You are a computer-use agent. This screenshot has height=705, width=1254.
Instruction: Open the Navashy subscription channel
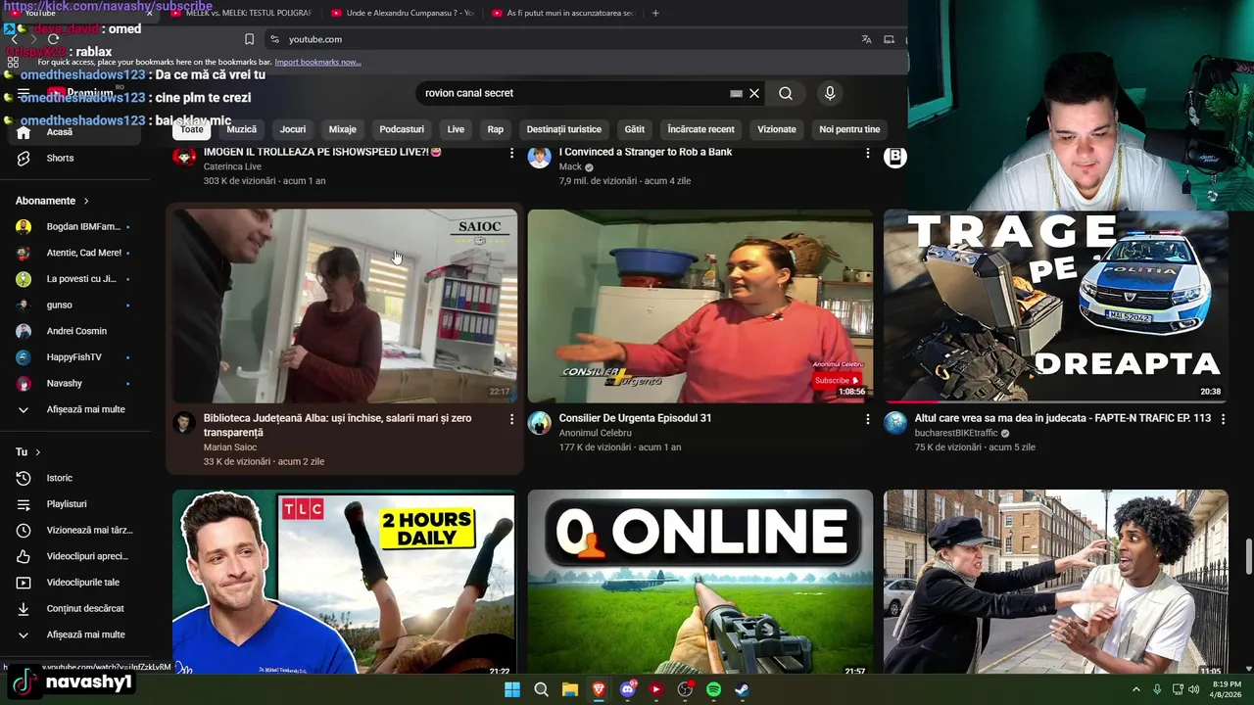coord(75,383)
